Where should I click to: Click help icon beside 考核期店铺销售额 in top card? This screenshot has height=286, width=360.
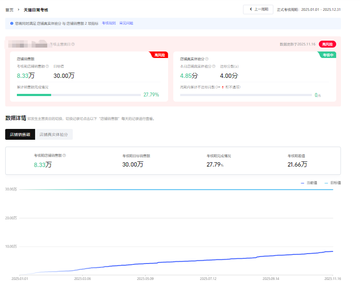pyautogui.click(x=47, y=66)
